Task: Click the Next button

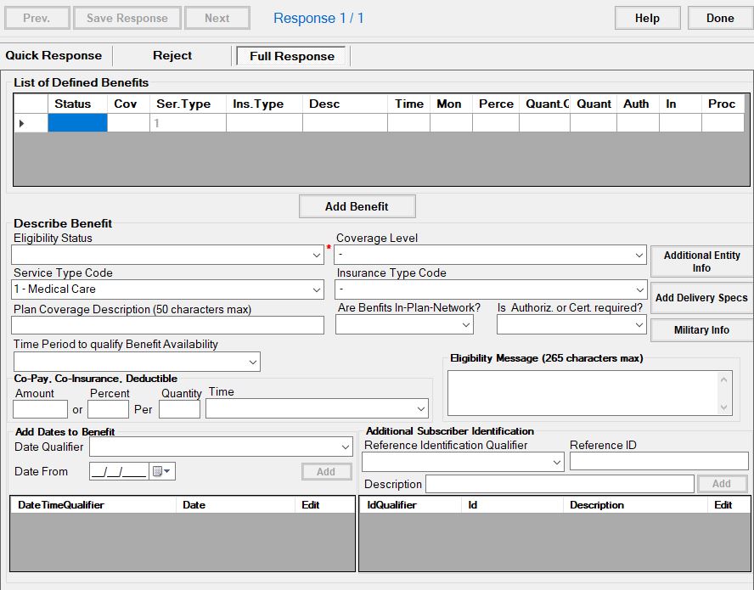Action: click(217, 19)
